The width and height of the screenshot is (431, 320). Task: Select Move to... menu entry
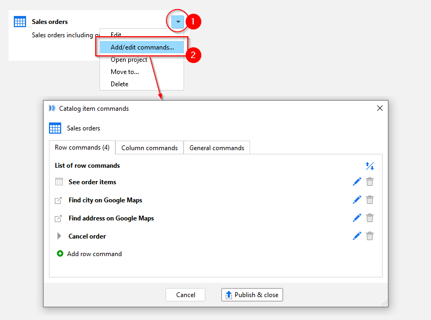tap(125, 72)
